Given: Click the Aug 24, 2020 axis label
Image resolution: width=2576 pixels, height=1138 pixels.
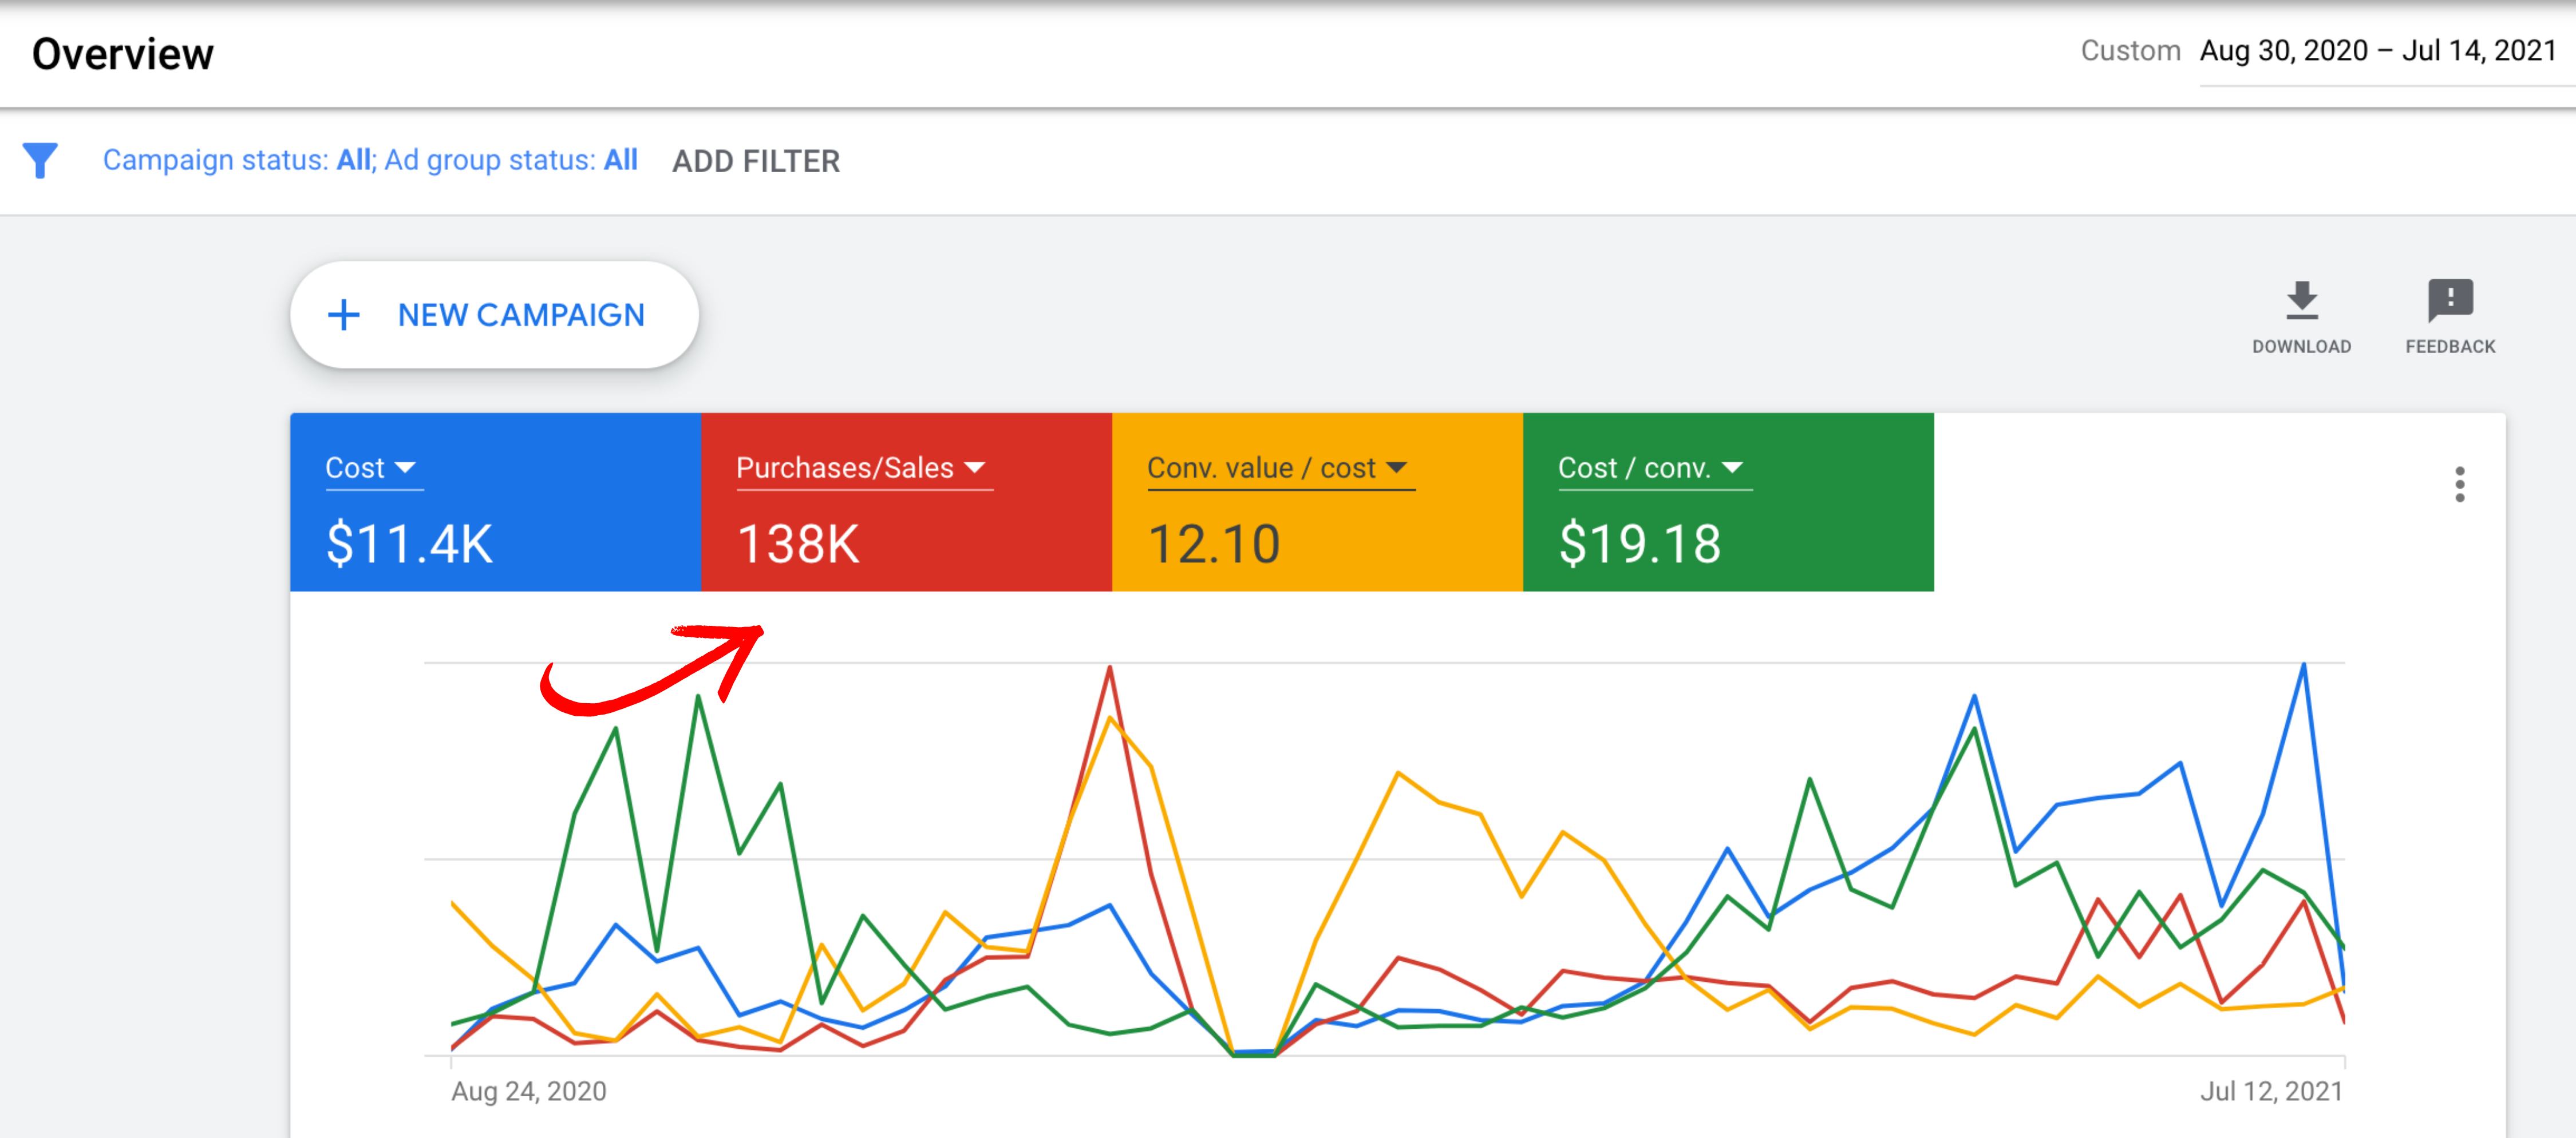Looking at the screenshot, I should pyautogui.click(x=528, y=1090).
